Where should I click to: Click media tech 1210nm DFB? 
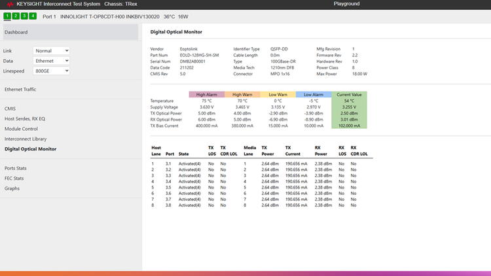(282, 68)
